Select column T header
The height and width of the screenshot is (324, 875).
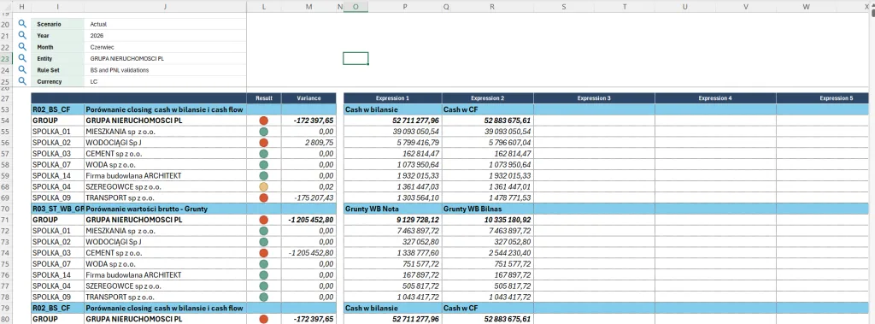625,7
